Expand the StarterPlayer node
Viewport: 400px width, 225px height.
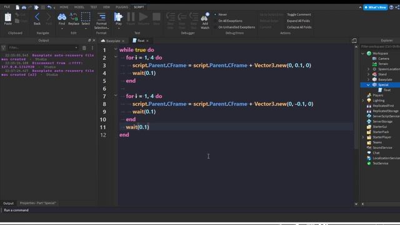tap(362, 137)
